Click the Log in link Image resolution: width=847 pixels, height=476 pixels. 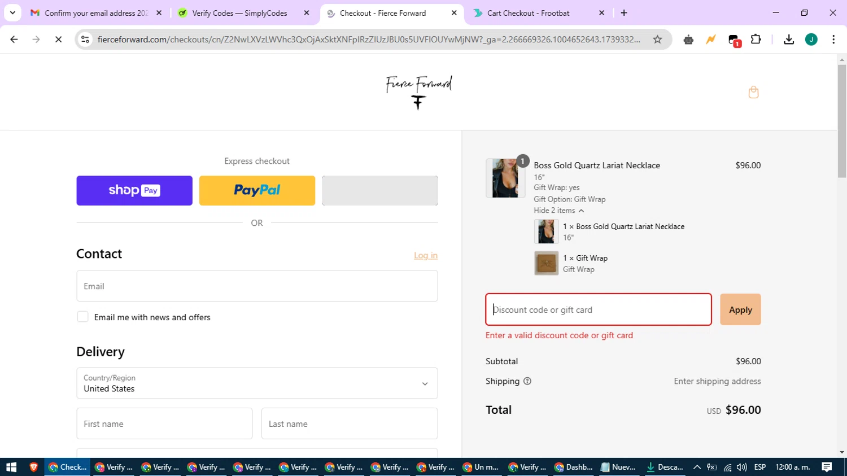[x=426, y=255]
